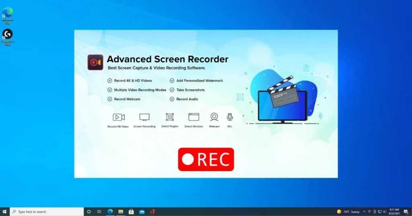Screen dimensions: 412x216
Task: Click the "Record Webcam" feature text
Action: pos(127,99)
